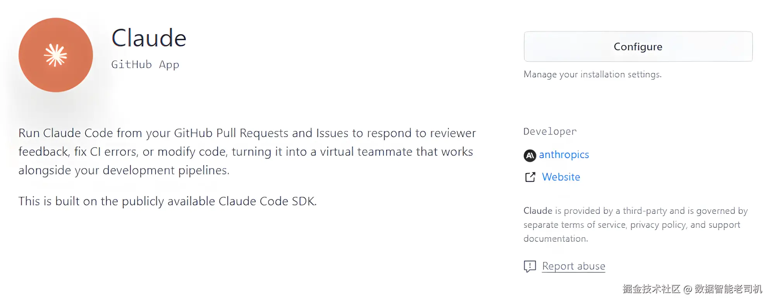771x303 pixels.
Task: Click the 'Claude Code SDK' phrase
Action: point(267,201)
